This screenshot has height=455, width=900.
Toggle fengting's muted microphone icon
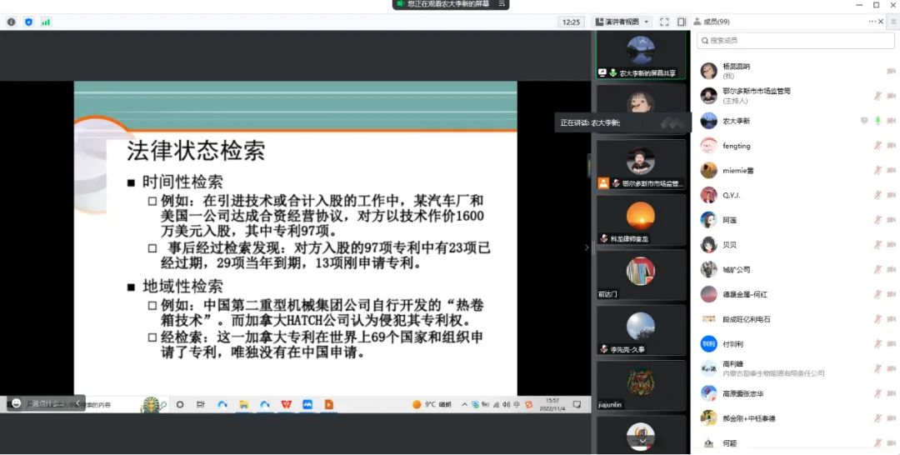point(877,146)
